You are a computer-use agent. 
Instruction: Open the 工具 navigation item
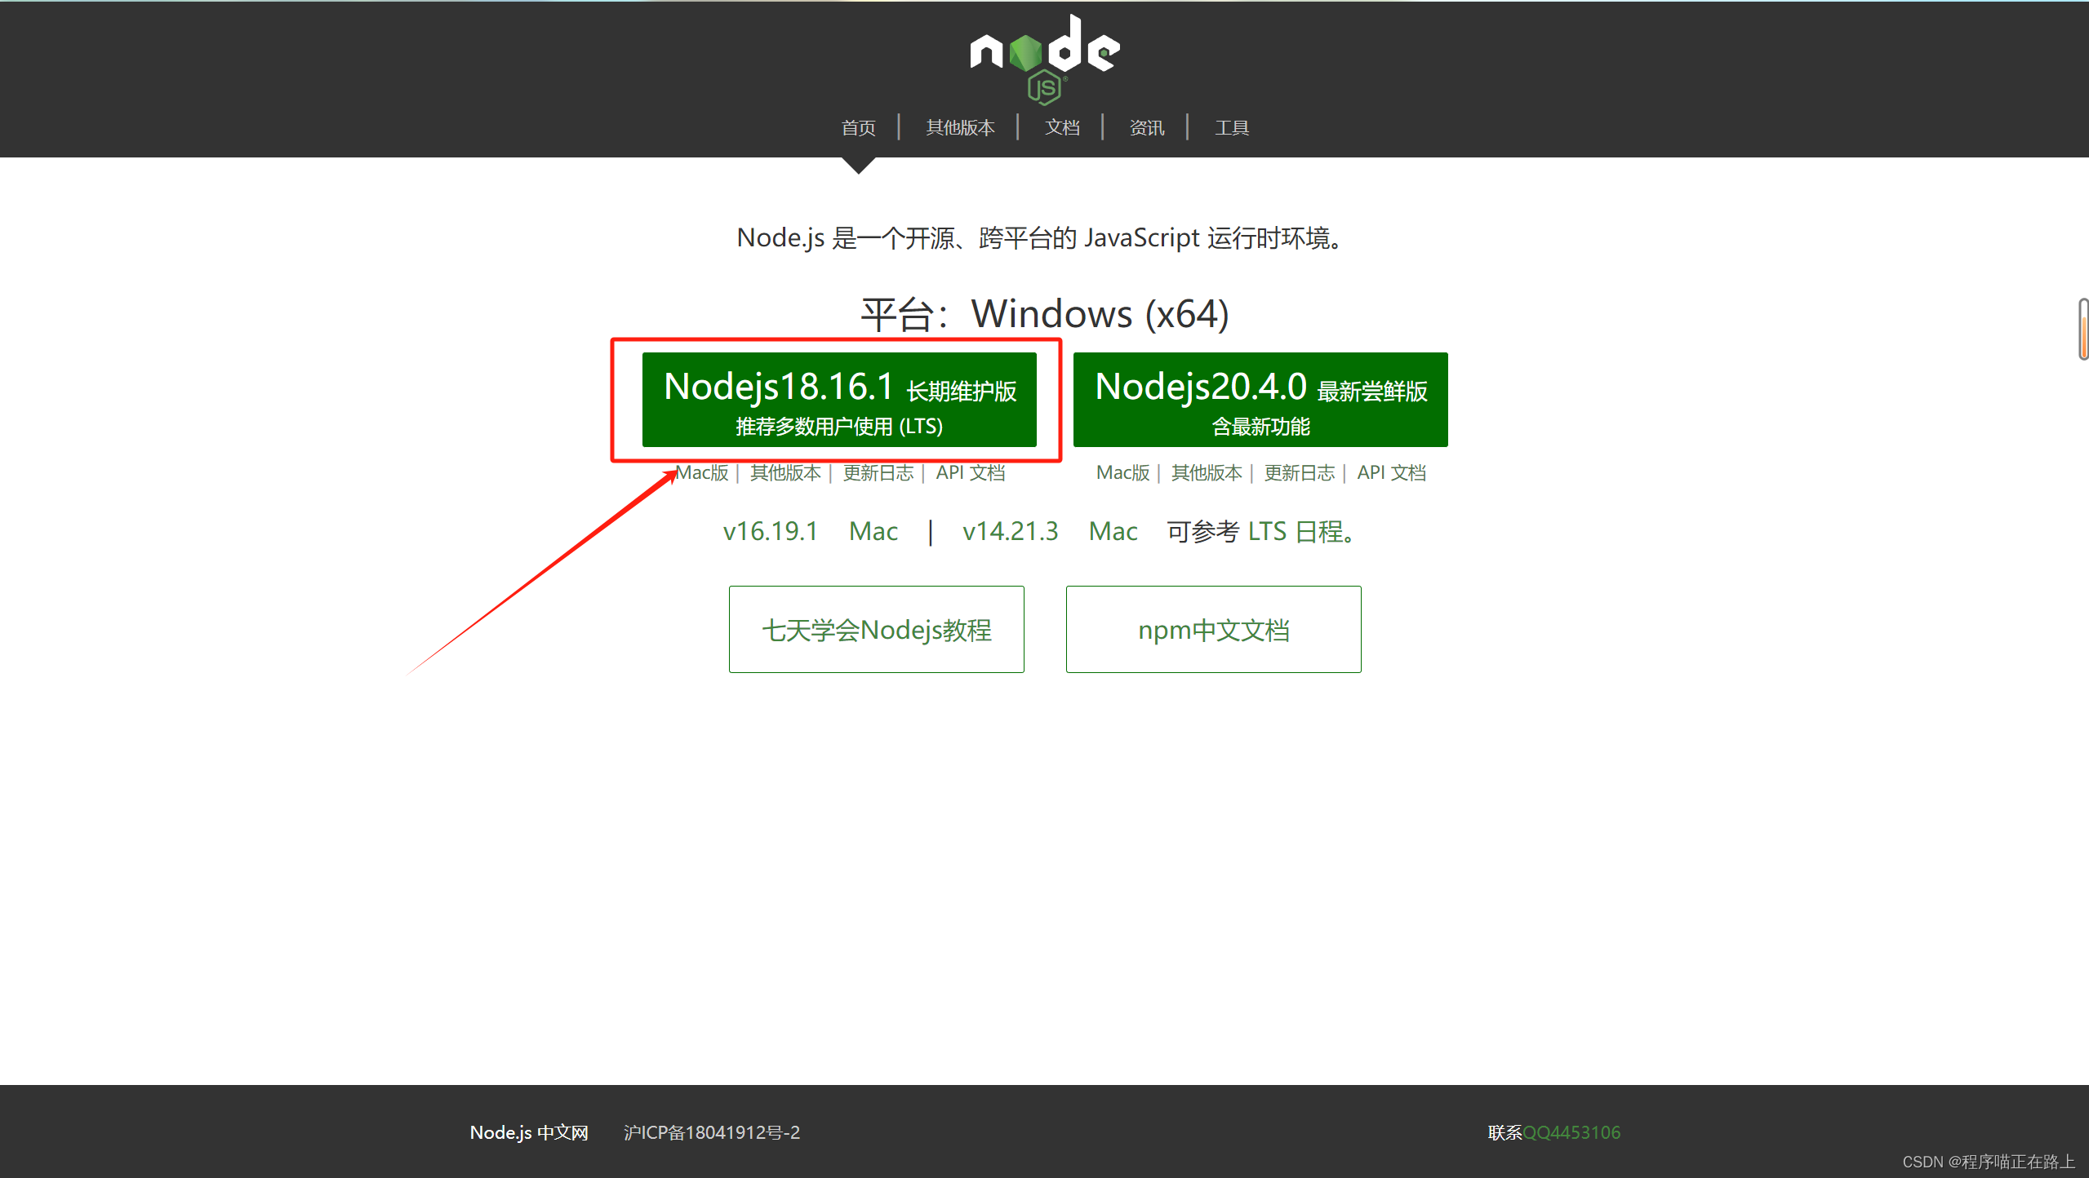[1232, 127]
